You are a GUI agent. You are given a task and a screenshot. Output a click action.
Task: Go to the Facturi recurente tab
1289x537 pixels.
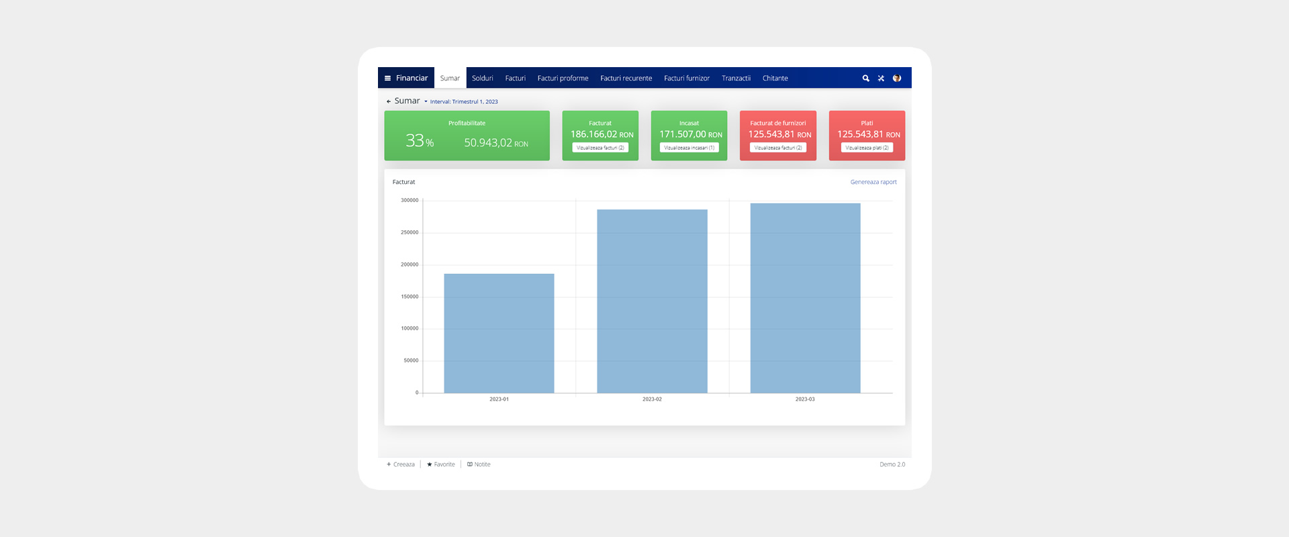tap(626, 79)
